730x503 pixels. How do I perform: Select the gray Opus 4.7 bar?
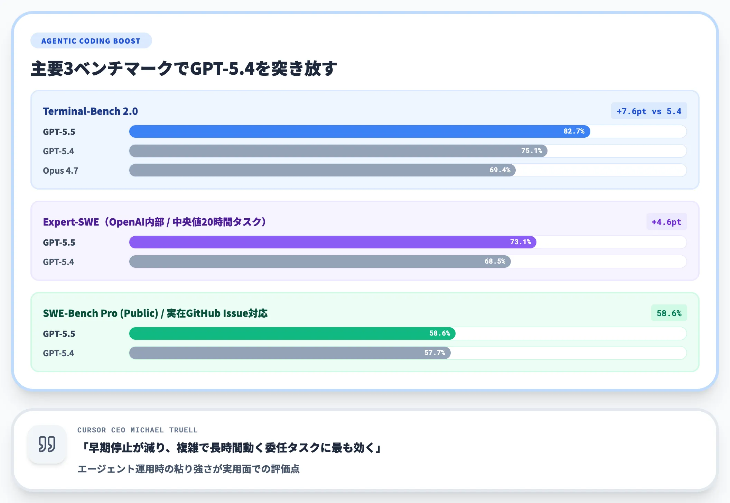click(x=321, y=170)
